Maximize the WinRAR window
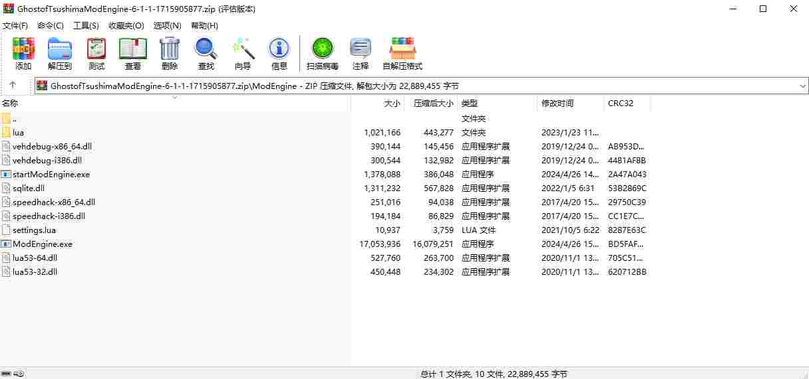 pos(763,9)
